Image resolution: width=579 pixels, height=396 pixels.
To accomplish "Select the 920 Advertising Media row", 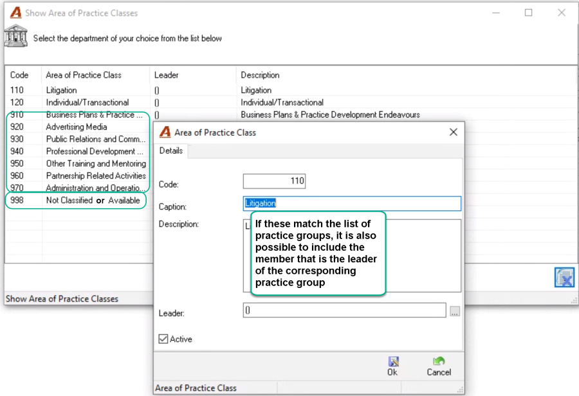I will coord(78,127).
